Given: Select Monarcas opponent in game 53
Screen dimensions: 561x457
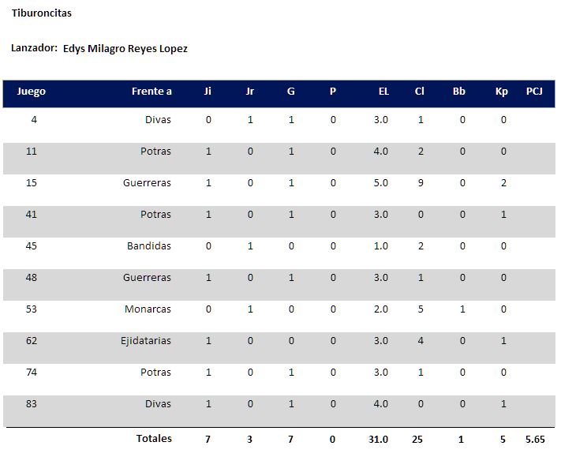Looking at the screenshot, I should [148, 309].
